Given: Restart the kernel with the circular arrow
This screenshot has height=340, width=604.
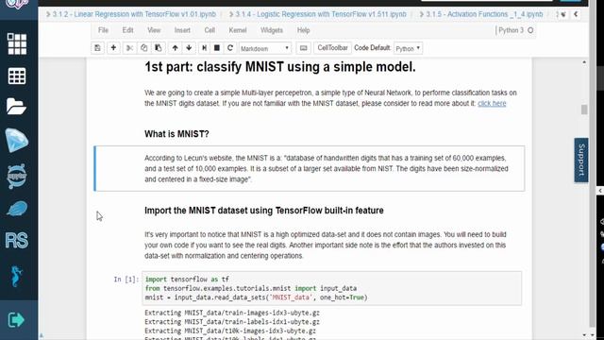Looking at the screenshot, I should click(230, 48).
